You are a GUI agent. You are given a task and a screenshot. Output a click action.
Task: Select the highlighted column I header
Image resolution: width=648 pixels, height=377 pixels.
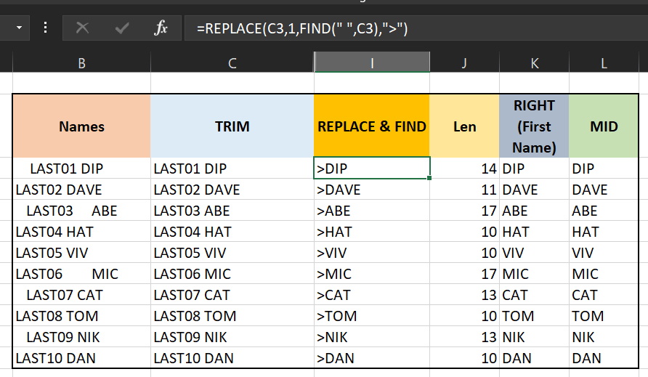click(x=371, y=63)
